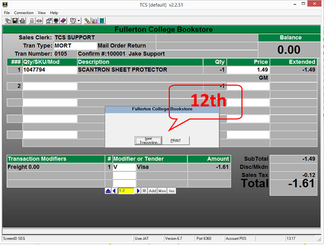
Task: Click the 13:17 clock in status bar
Action: pos(291,238)
